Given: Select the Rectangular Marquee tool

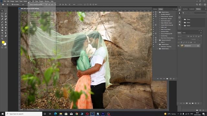Looking at the screenshot, I should (6, 11).
